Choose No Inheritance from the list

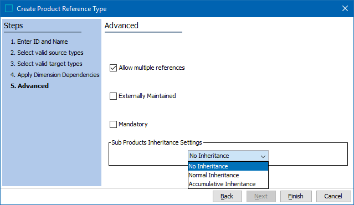[x=228, y=166]
